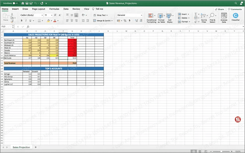
Task: Open the Comments button
Action: (234, 9)
